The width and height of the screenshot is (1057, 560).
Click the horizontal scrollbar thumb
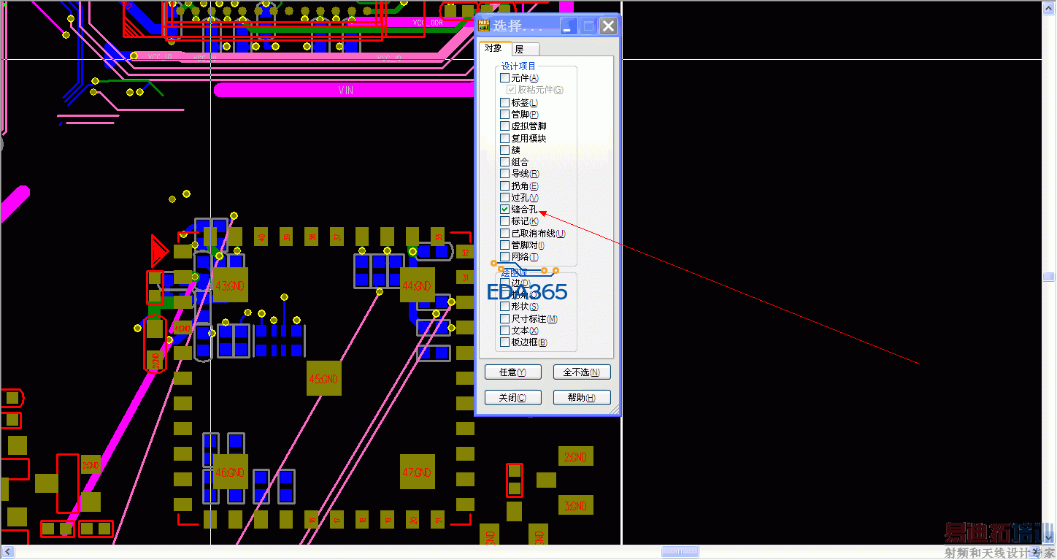(680, 552)
